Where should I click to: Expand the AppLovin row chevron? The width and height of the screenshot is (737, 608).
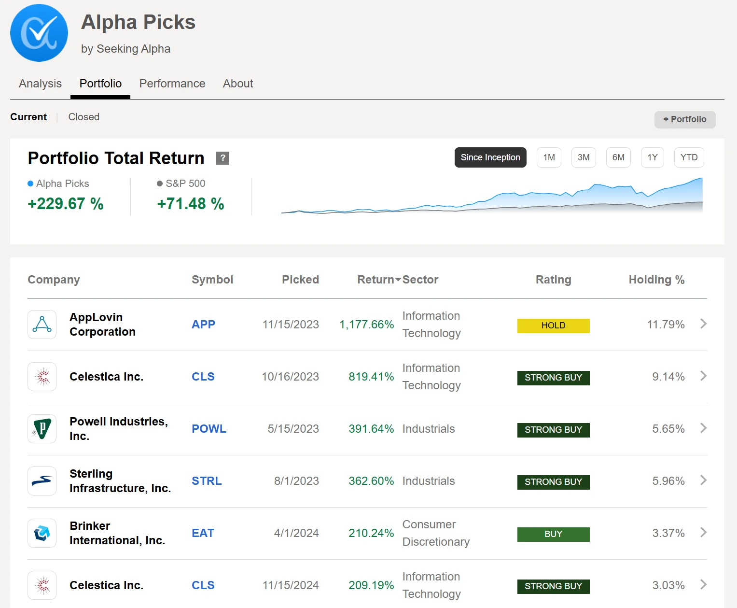click(x=703, y=324)
